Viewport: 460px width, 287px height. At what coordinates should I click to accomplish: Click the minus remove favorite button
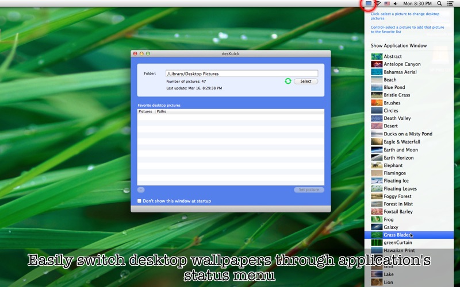point(141,190)
